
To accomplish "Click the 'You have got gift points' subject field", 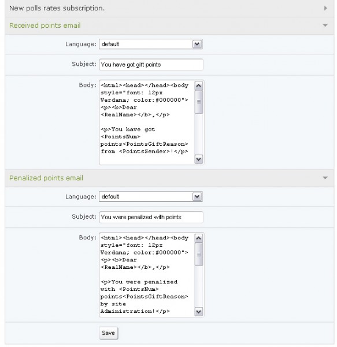I will (151, 65).
